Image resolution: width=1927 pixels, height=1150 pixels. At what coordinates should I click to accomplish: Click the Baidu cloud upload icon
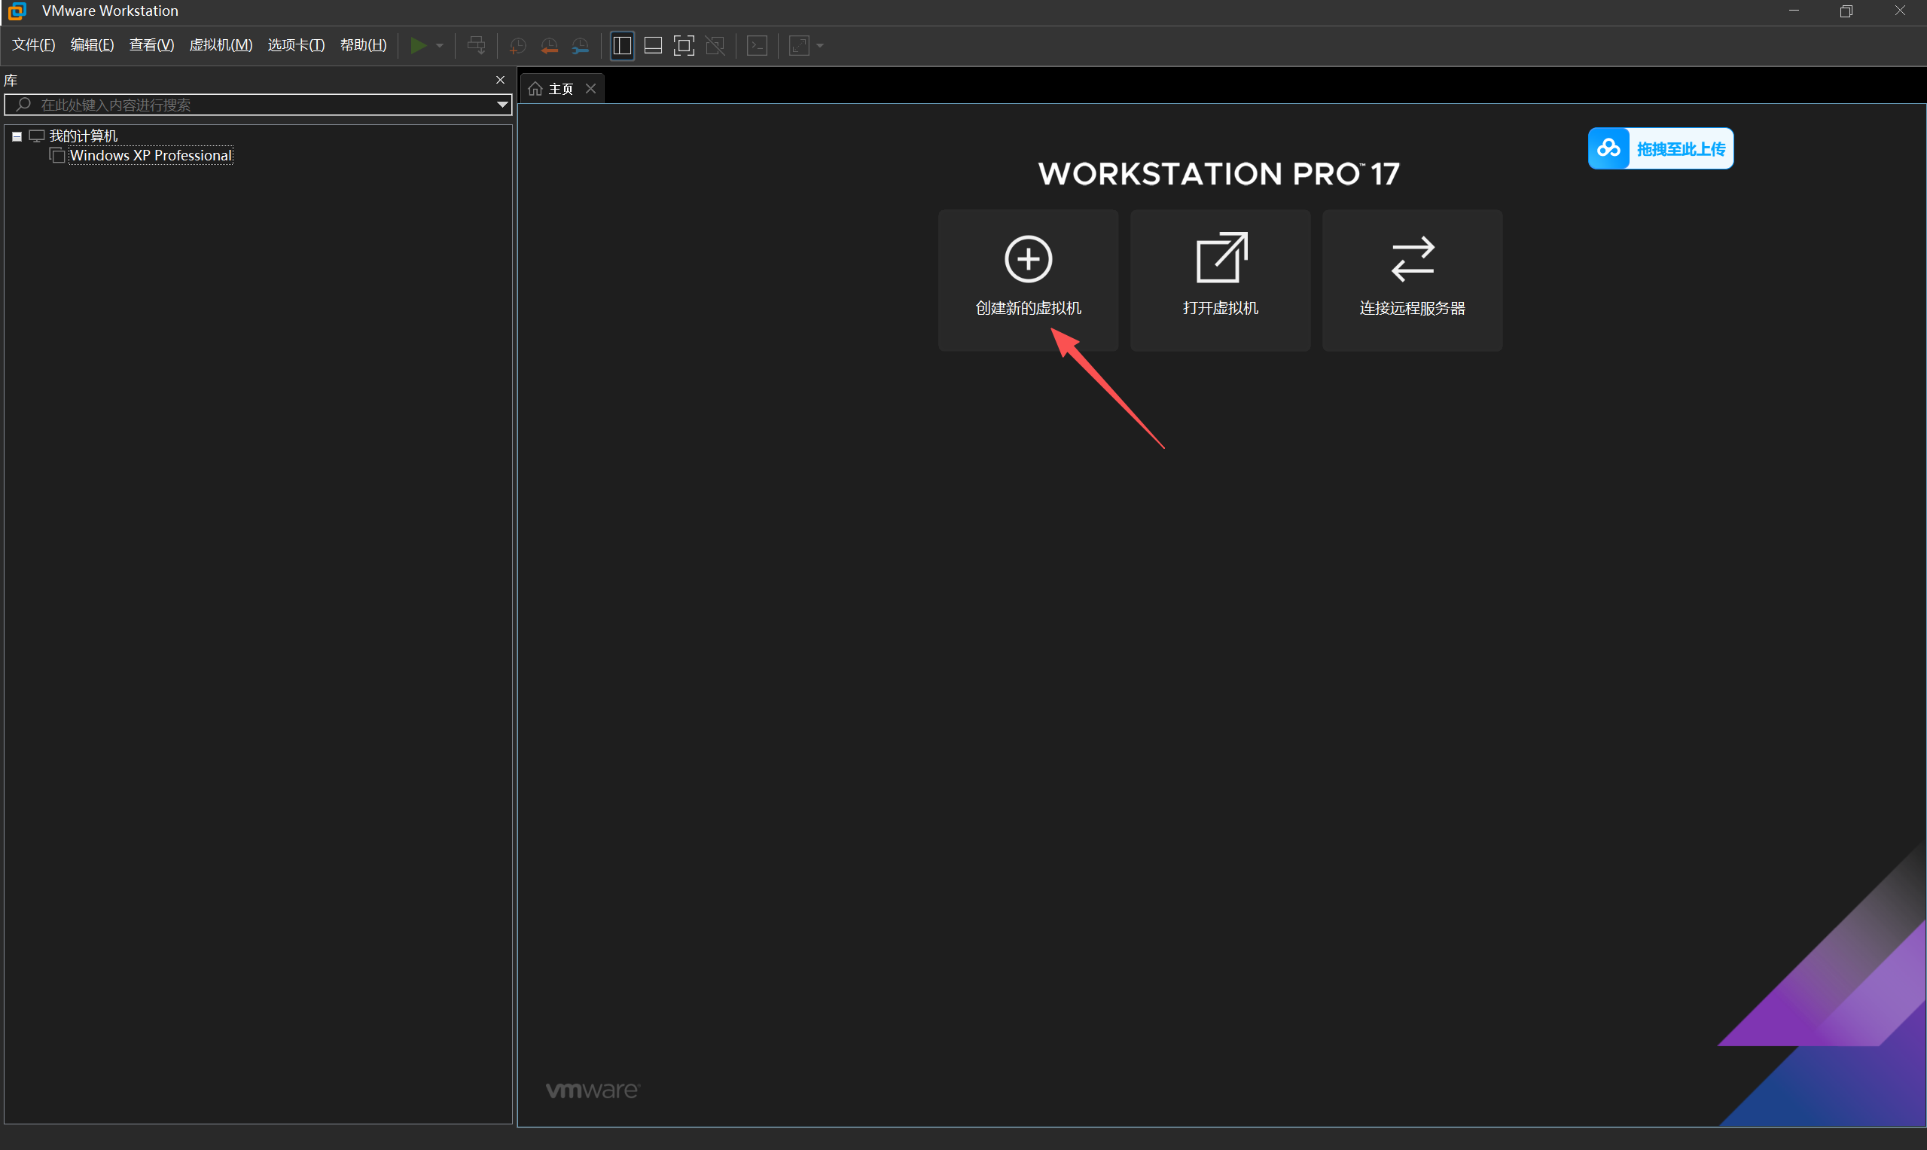1608,148
